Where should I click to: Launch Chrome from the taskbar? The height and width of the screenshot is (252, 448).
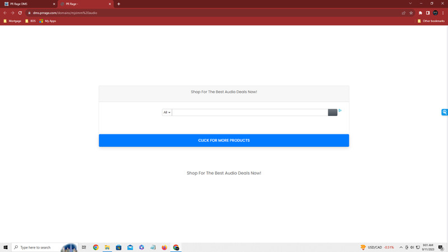click(96, 248)
